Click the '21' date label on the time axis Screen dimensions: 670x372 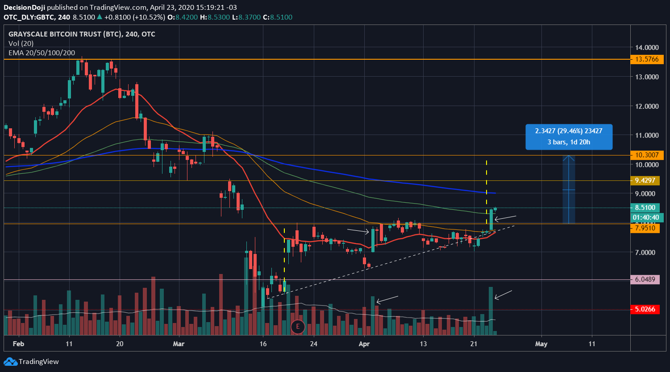coord(474,344)
